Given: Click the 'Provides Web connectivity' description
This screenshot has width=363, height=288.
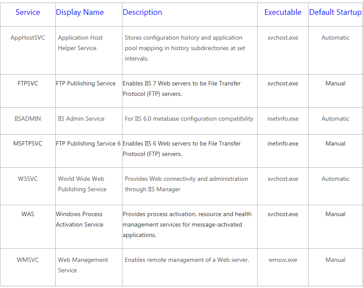Looking at the screenshot, I should tap(187, 184).
